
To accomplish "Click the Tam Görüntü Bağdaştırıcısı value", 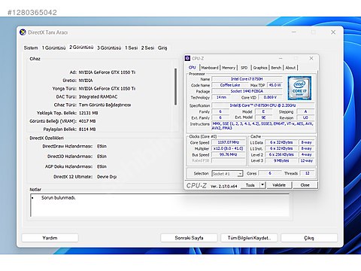I will pos(105,105).
